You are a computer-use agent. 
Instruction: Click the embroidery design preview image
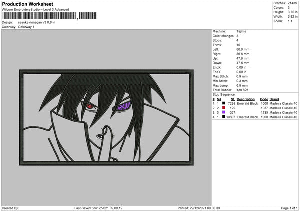pos(106,117)
